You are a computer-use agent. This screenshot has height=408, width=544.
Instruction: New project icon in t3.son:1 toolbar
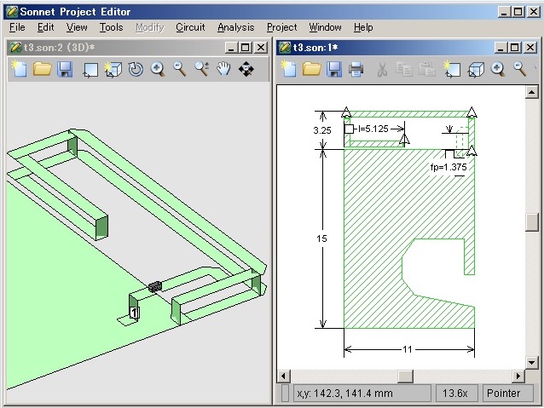pos(289,69)
